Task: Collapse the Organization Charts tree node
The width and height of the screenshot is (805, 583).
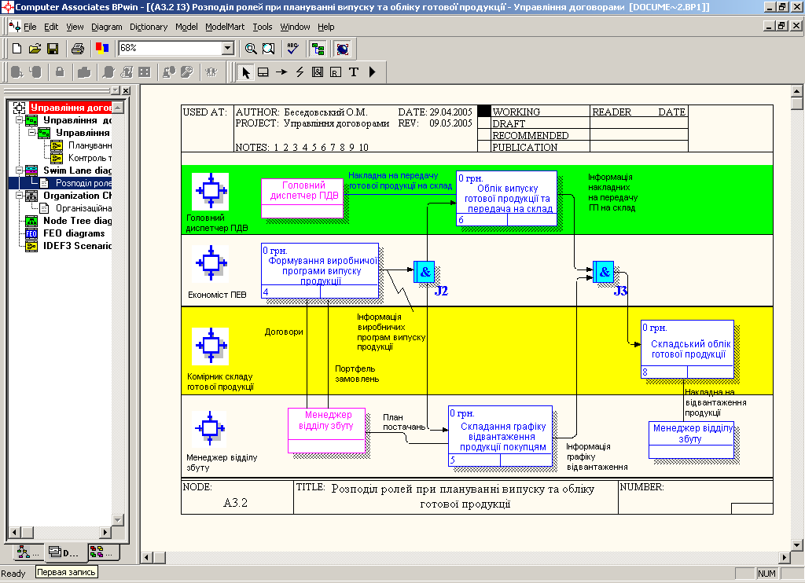Action: [x=19, y=196]
